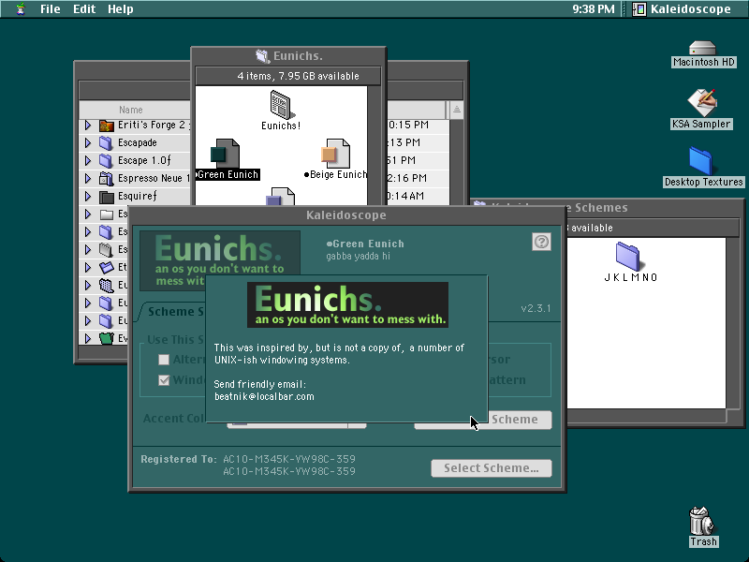Click the "gabba yadda hi" description text
The width and height of the screenshot is (749, 562).
tap(359, 256)
